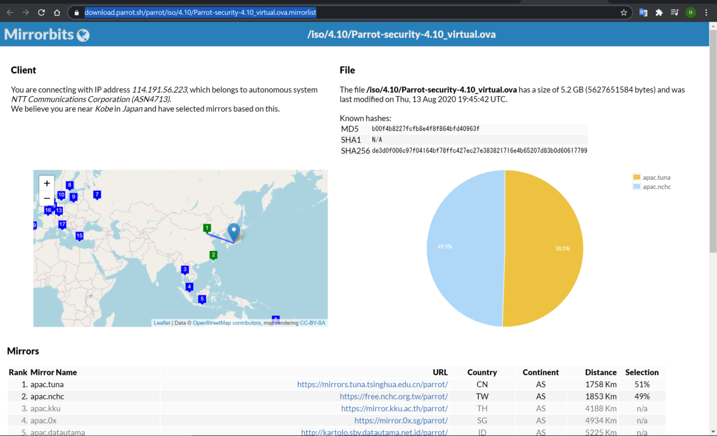Viewport: 717px width, 436px height.
Task: Select blue map marker 7
Action: pos(97,195)
